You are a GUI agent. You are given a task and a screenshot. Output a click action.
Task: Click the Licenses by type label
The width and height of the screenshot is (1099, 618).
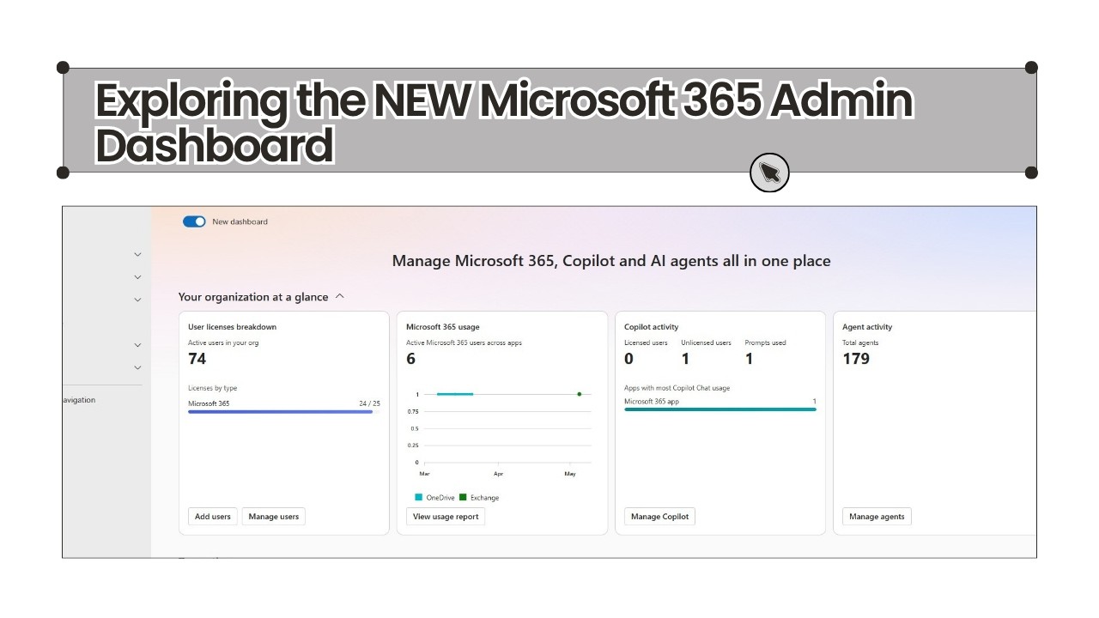point(213,388)
